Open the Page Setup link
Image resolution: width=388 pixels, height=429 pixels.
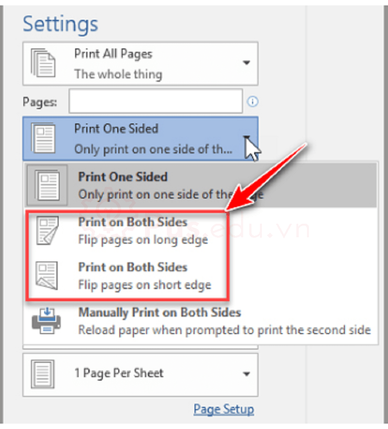click(x=224, y=409)
